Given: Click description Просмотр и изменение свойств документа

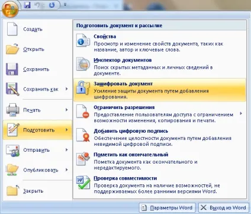Looking at the screenshot, I should (158, 47).
